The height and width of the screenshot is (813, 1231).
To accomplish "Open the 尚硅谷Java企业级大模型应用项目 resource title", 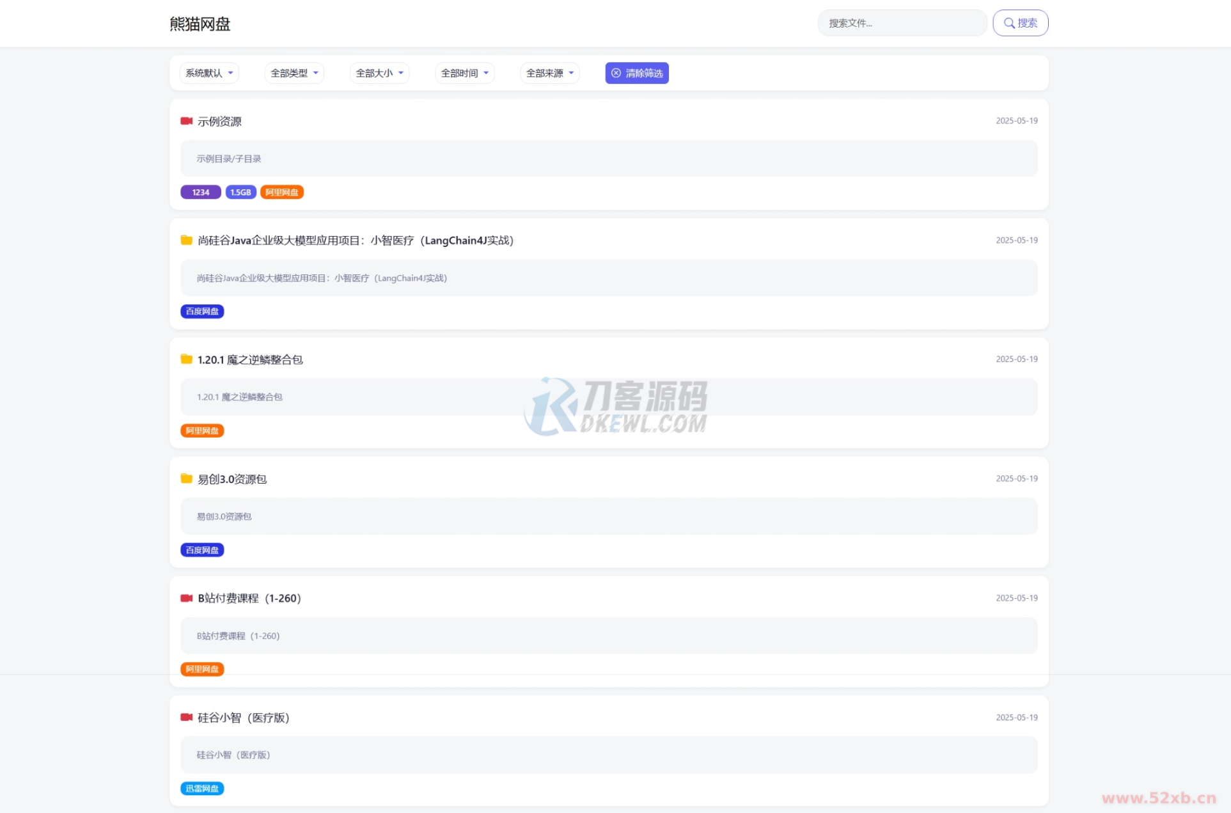I will [x=354, y=241].
